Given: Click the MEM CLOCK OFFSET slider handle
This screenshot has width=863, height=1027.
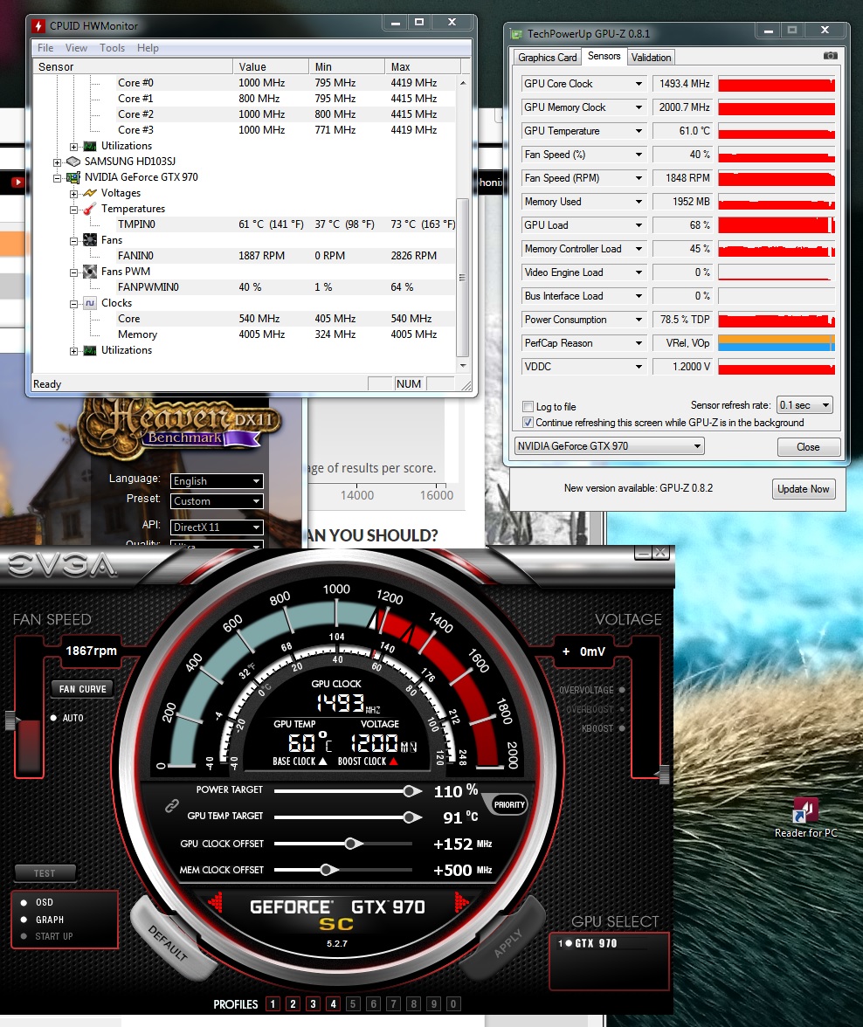Looking at the screenshot, I should (328, 870).
